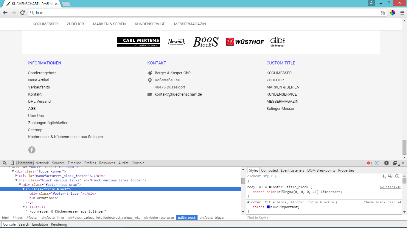407x228 pixels.
Task: Close the KÜCHENSCHARF browser tab
Action: (x=56, y=4)
